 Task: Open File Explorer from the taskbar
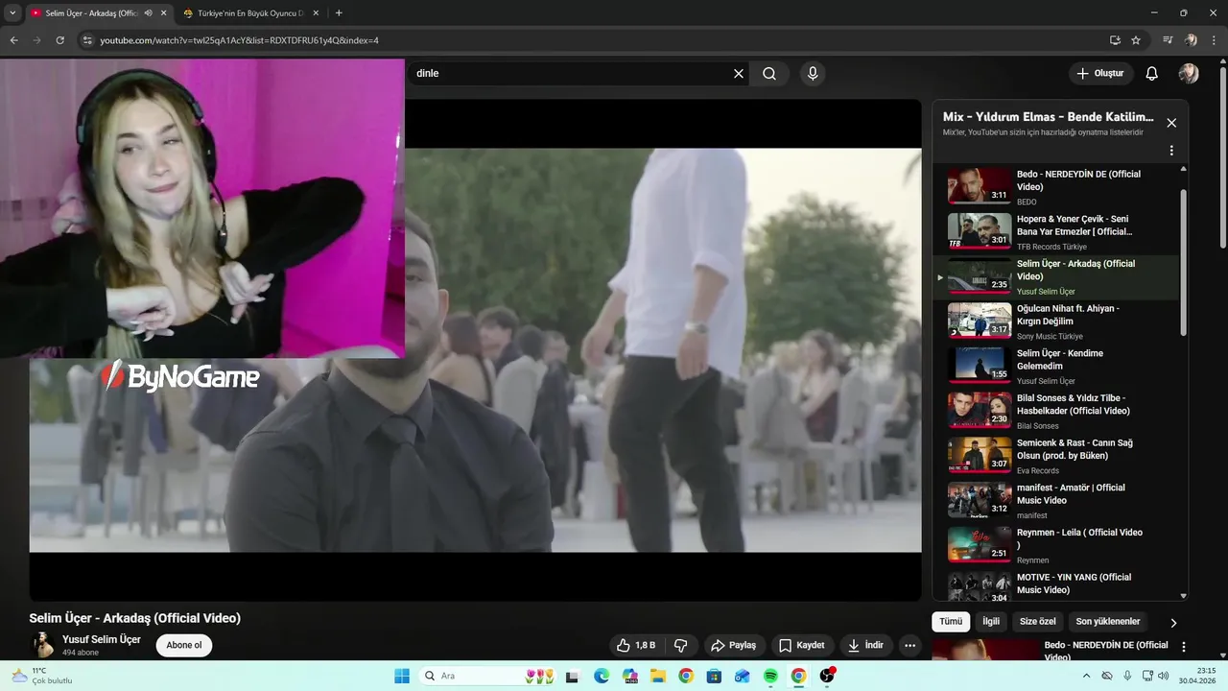(657, 676)
